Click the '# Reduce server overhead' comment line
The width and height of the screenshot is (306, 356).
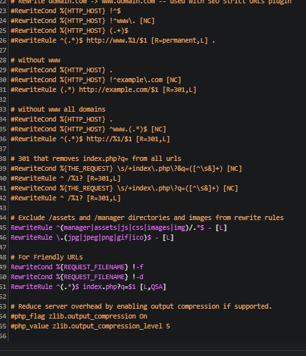141,307
